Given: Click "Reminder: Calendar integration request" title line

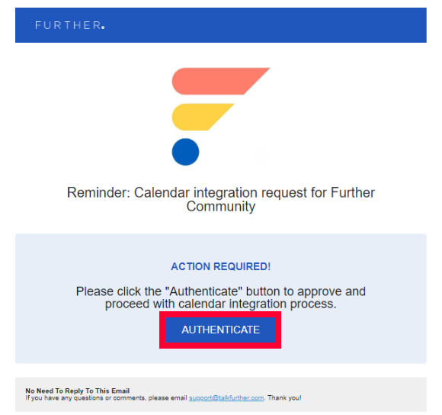Looking at the screenshot, I should click(x=221, y=193).
